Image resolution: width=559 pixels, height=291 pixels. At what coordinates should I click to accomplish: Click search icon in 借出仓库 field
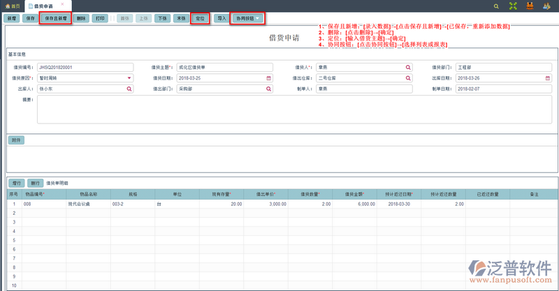coord(408,78)
